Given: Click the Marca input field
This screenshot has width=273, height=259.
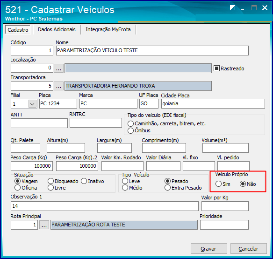Looking at the screenshot, I should coord(108,103).
